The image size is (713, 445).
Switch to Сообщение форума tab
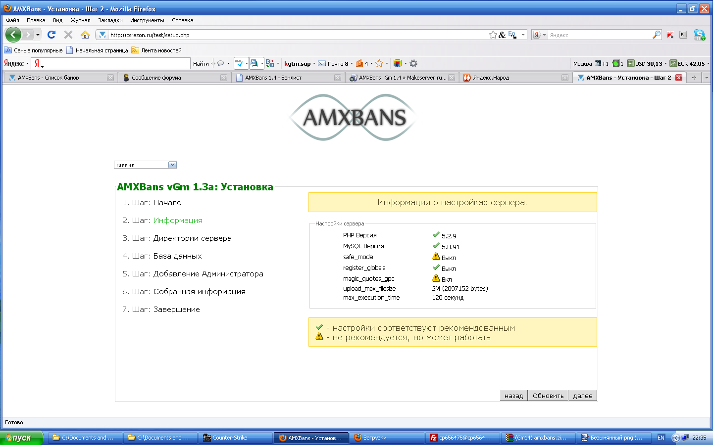174,78
